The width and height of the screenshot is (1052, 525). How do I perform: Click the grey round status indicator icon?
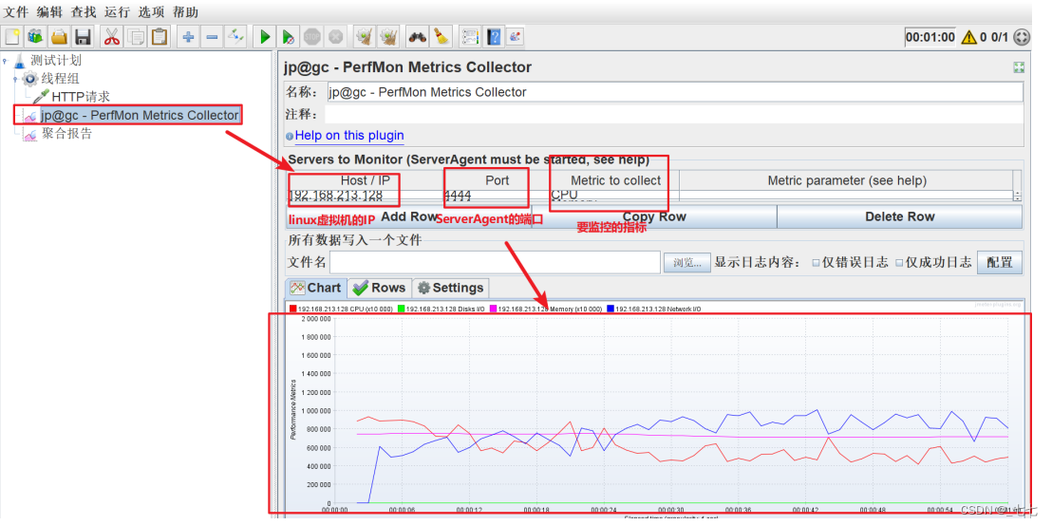click(1021, 38)
